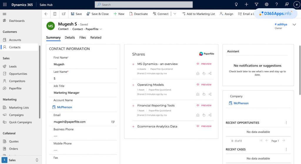Click the email send icon beside mugesh@paperflite.com
Viewport: 301px width, 164px height.
point(113,122)
